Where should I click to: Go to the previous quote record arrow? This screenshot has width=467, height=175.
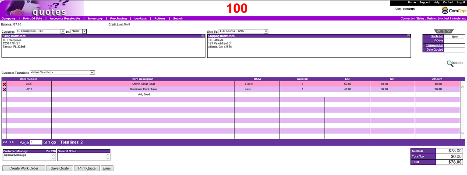439,31
